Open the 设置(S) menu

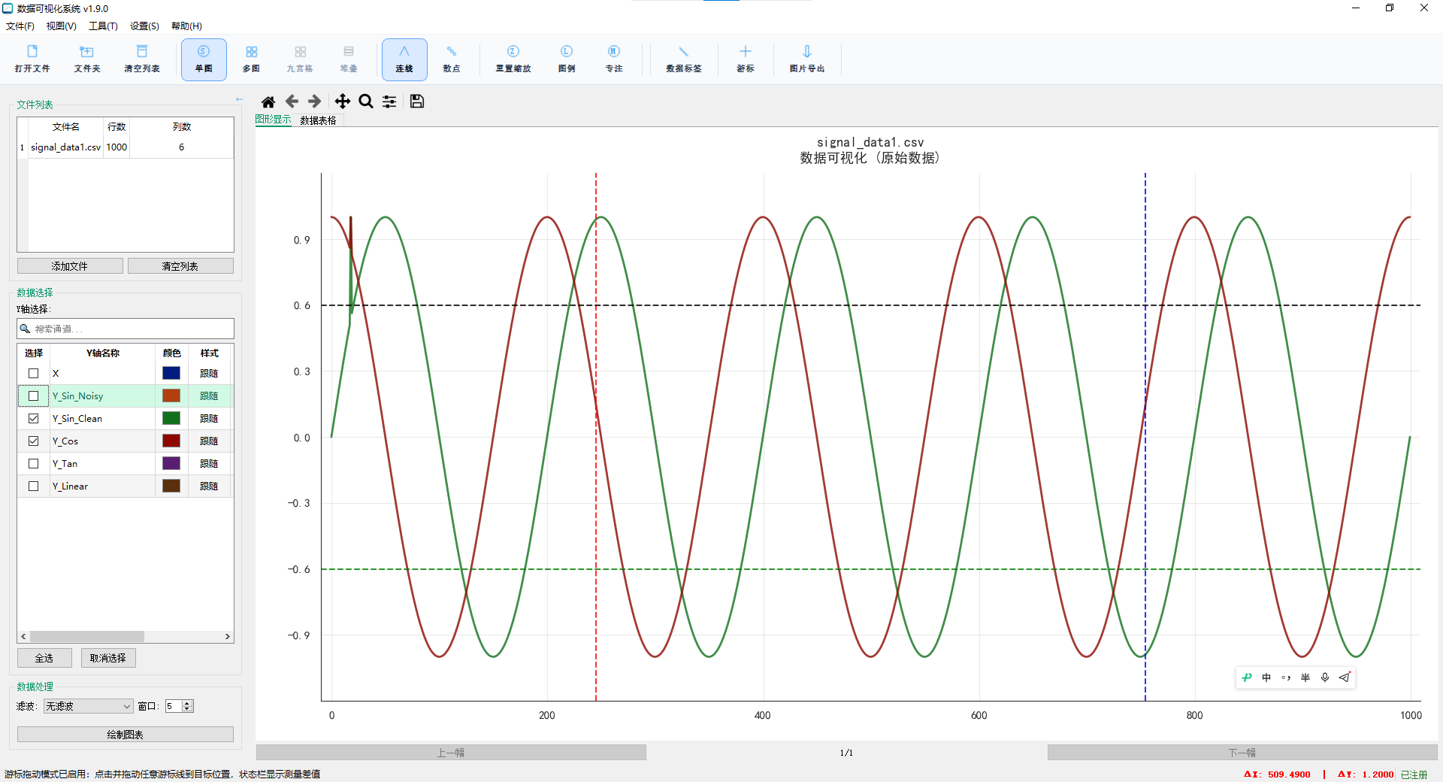pyautogui.click(x=144, y=26)
